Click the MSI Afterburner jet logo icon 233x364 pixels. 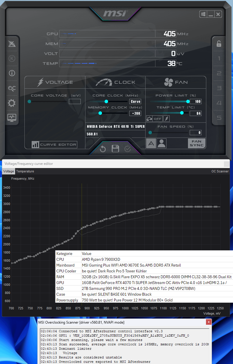click(x=12, y=44)
